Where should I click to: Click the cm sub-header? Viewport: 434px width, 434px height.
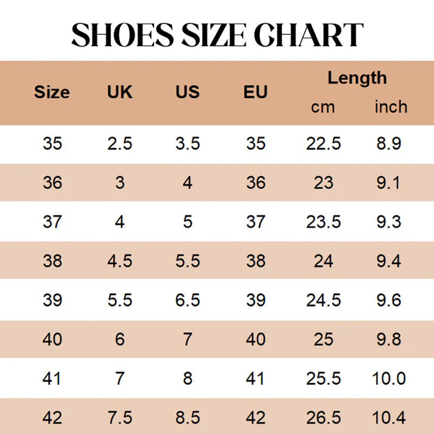tap(323, 107)
